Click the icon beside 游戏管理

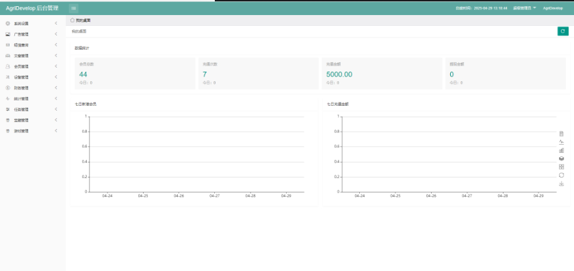tap(8, 131)
